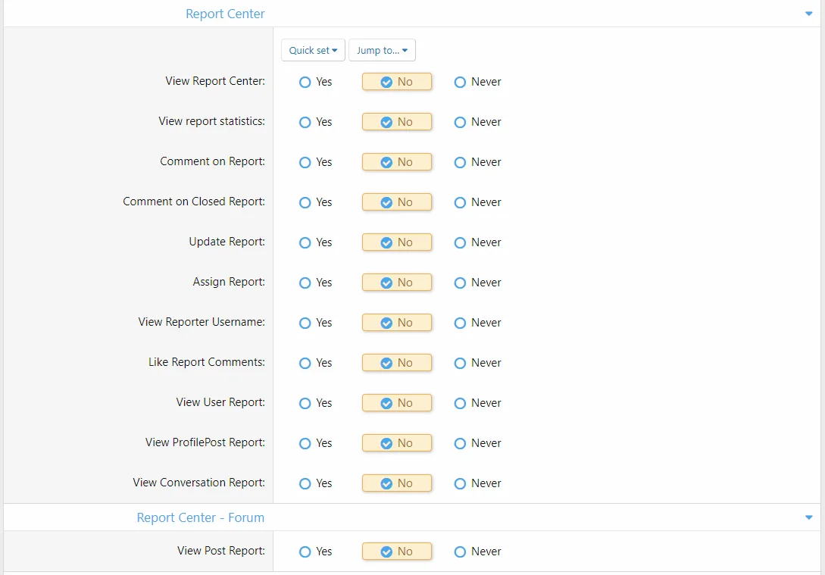Choose Never for View Conversation Report
The height and width of the screenshot is (575, 825).
pyautogui.click(x=460, y=483)
